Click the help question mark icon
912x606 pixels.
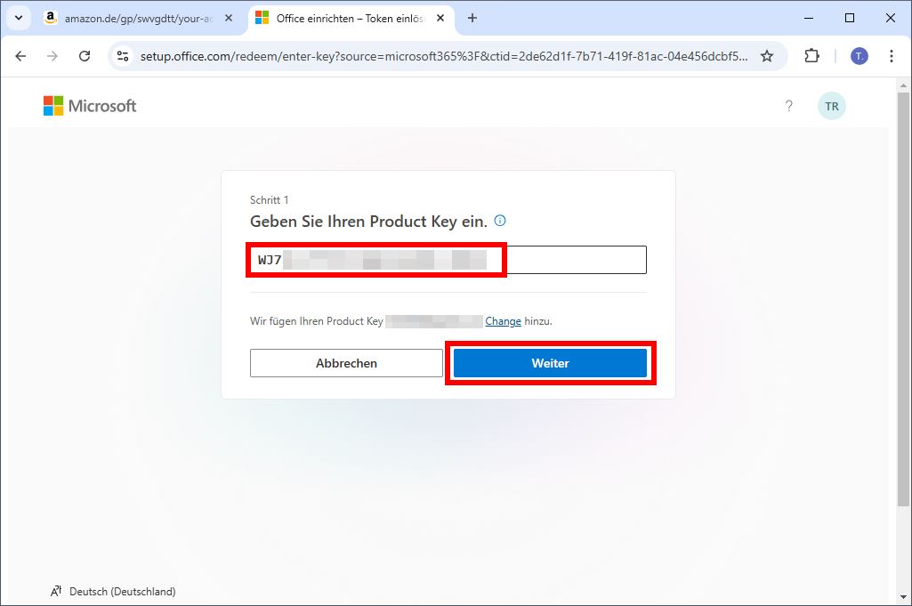[x=788, y=105]
